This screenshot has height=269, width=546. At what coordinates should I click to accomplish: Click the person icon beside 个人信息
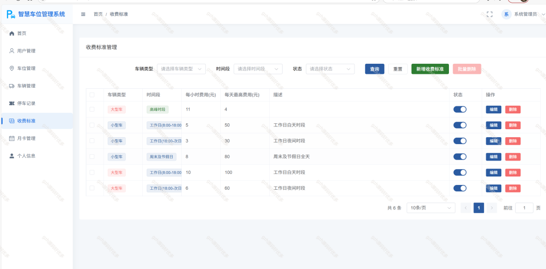click(12, 156)
